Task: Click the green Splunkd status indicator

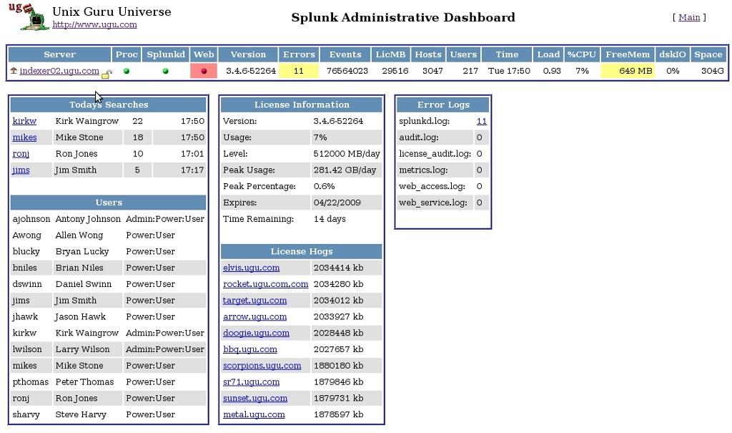Action: 166,71
